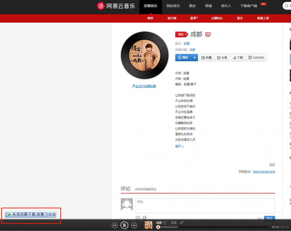This screenshot has height=231, width=291.
Task: Click artist 赵雷 in player bar
Action: [174, 223]
